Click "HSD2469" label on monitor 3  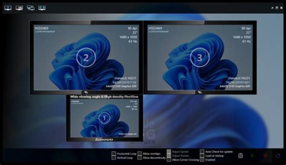pyautogui.click(x=155, y=28)
